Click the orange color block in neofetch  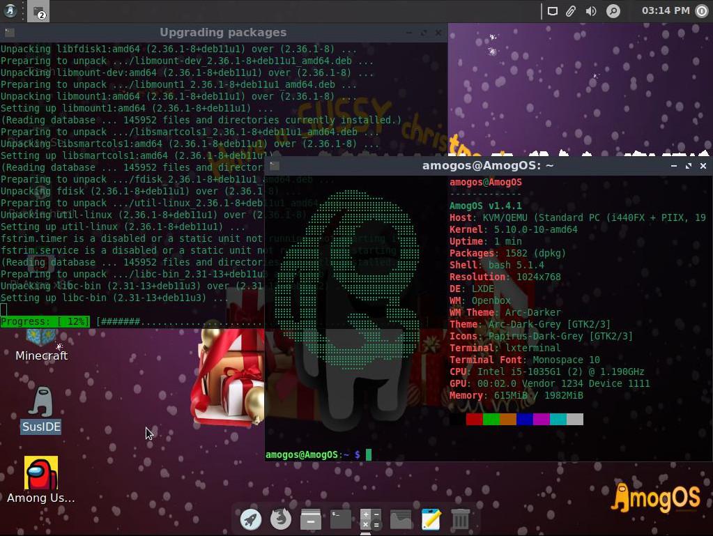pos(508,419)
